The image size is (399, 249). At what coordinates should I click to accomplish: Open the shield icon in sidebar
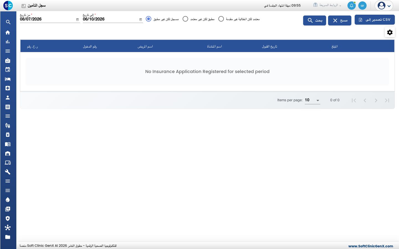point(8,218)
